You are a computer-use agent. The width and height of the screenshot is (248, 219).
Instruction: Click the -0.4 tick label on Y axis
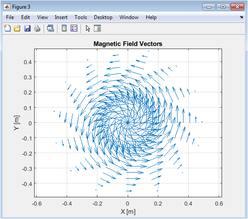(x=27, y=184)
